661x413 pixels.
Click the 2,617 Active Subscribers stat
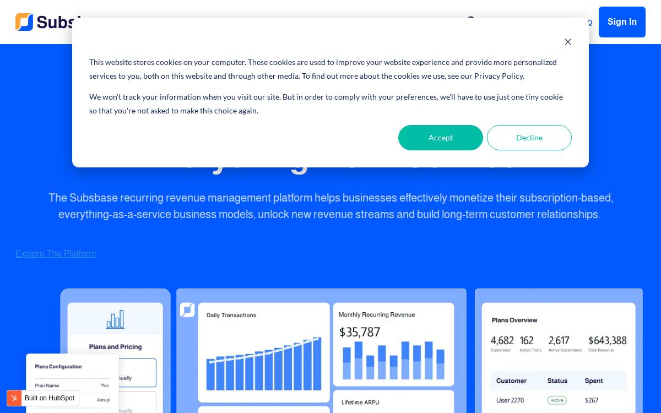point(565,343)
